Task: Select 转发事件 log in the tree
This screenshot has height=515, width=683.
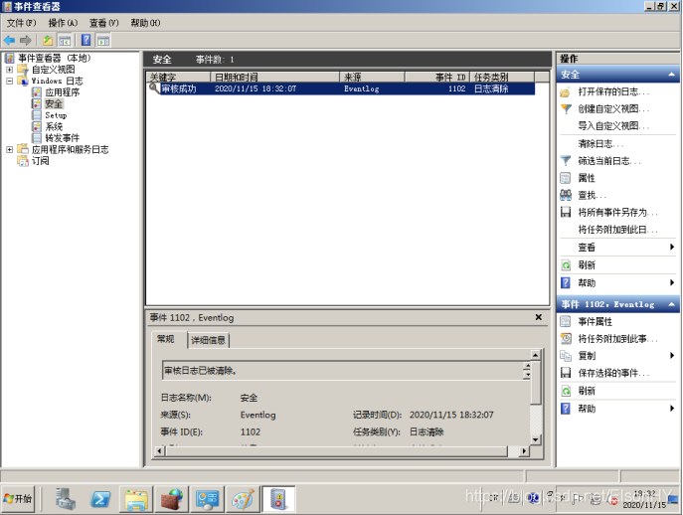Action: click(x=63, y=138)
